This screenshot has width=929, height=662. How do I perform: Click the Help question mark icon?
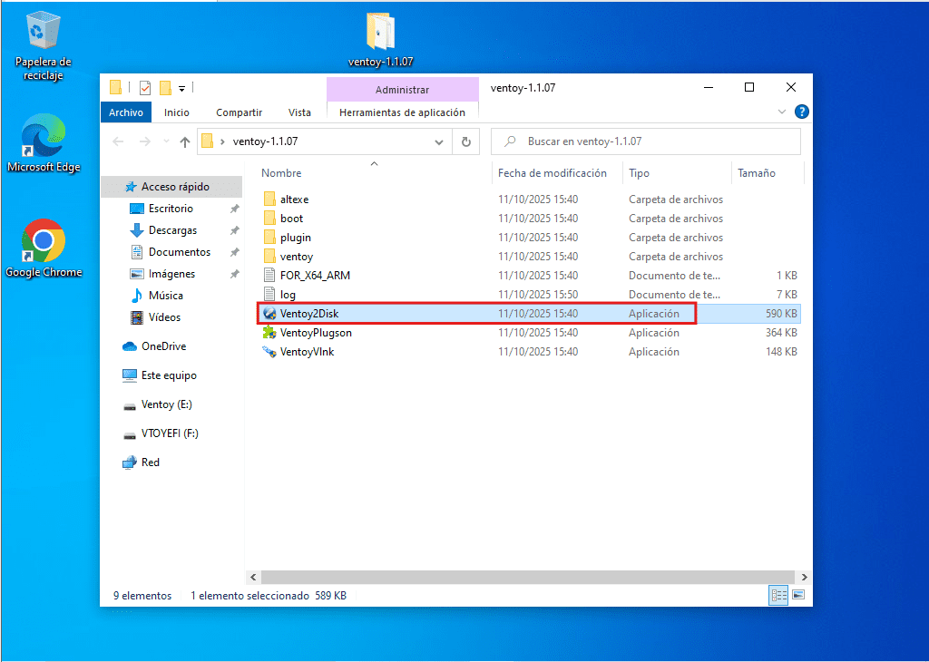[801, 112]
